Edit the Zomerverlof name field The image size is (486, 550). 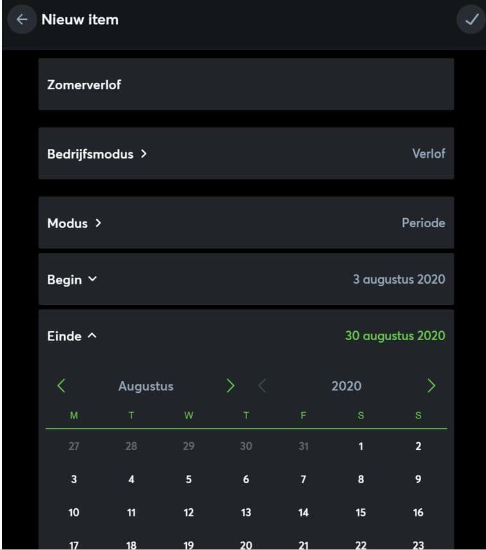point(246,85)
